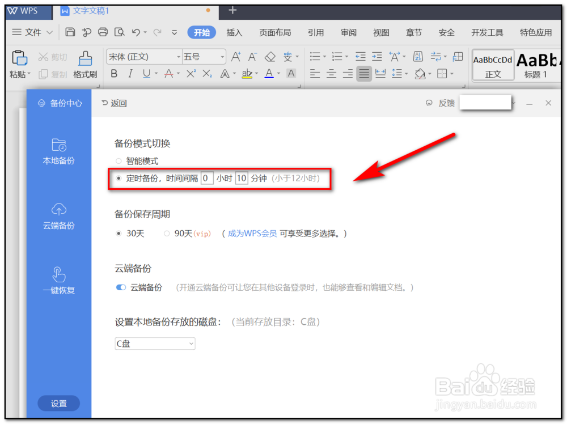Open the 本地备份 sidebar panel
Viewport: 567px width, 424px height.
[x=58, y=152]
